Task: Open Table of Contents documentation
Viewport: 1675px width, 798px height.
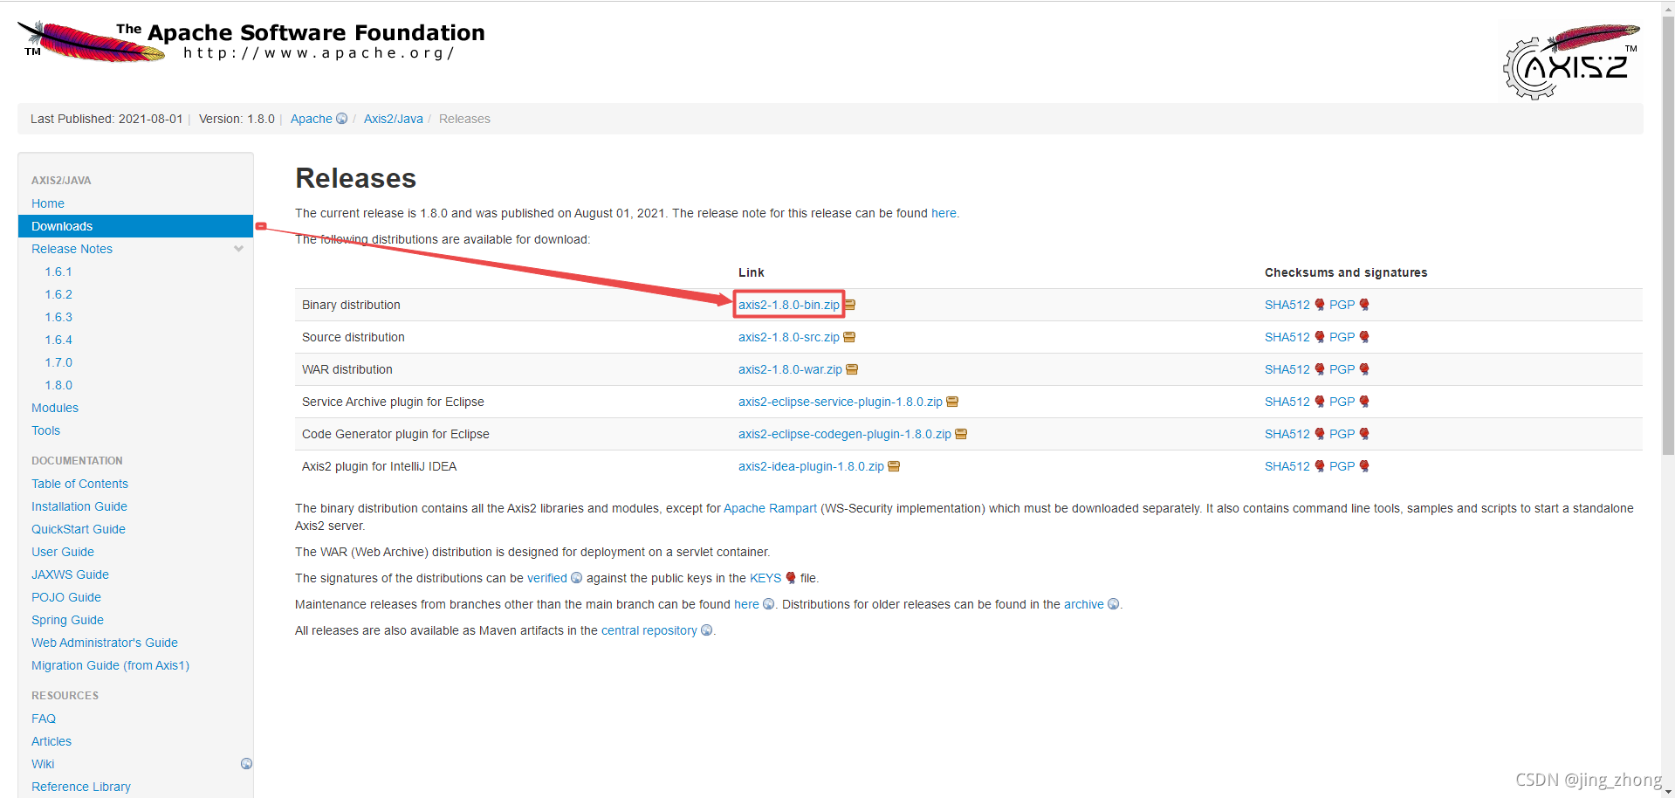Action: 80,484
